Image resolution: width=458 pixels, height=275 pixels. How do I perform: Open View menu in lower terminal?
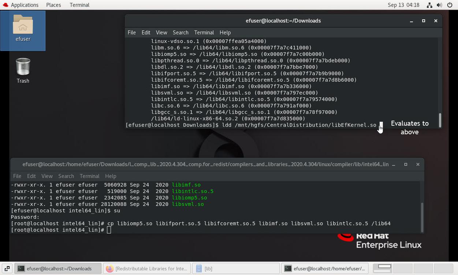(x=47, y=176)
